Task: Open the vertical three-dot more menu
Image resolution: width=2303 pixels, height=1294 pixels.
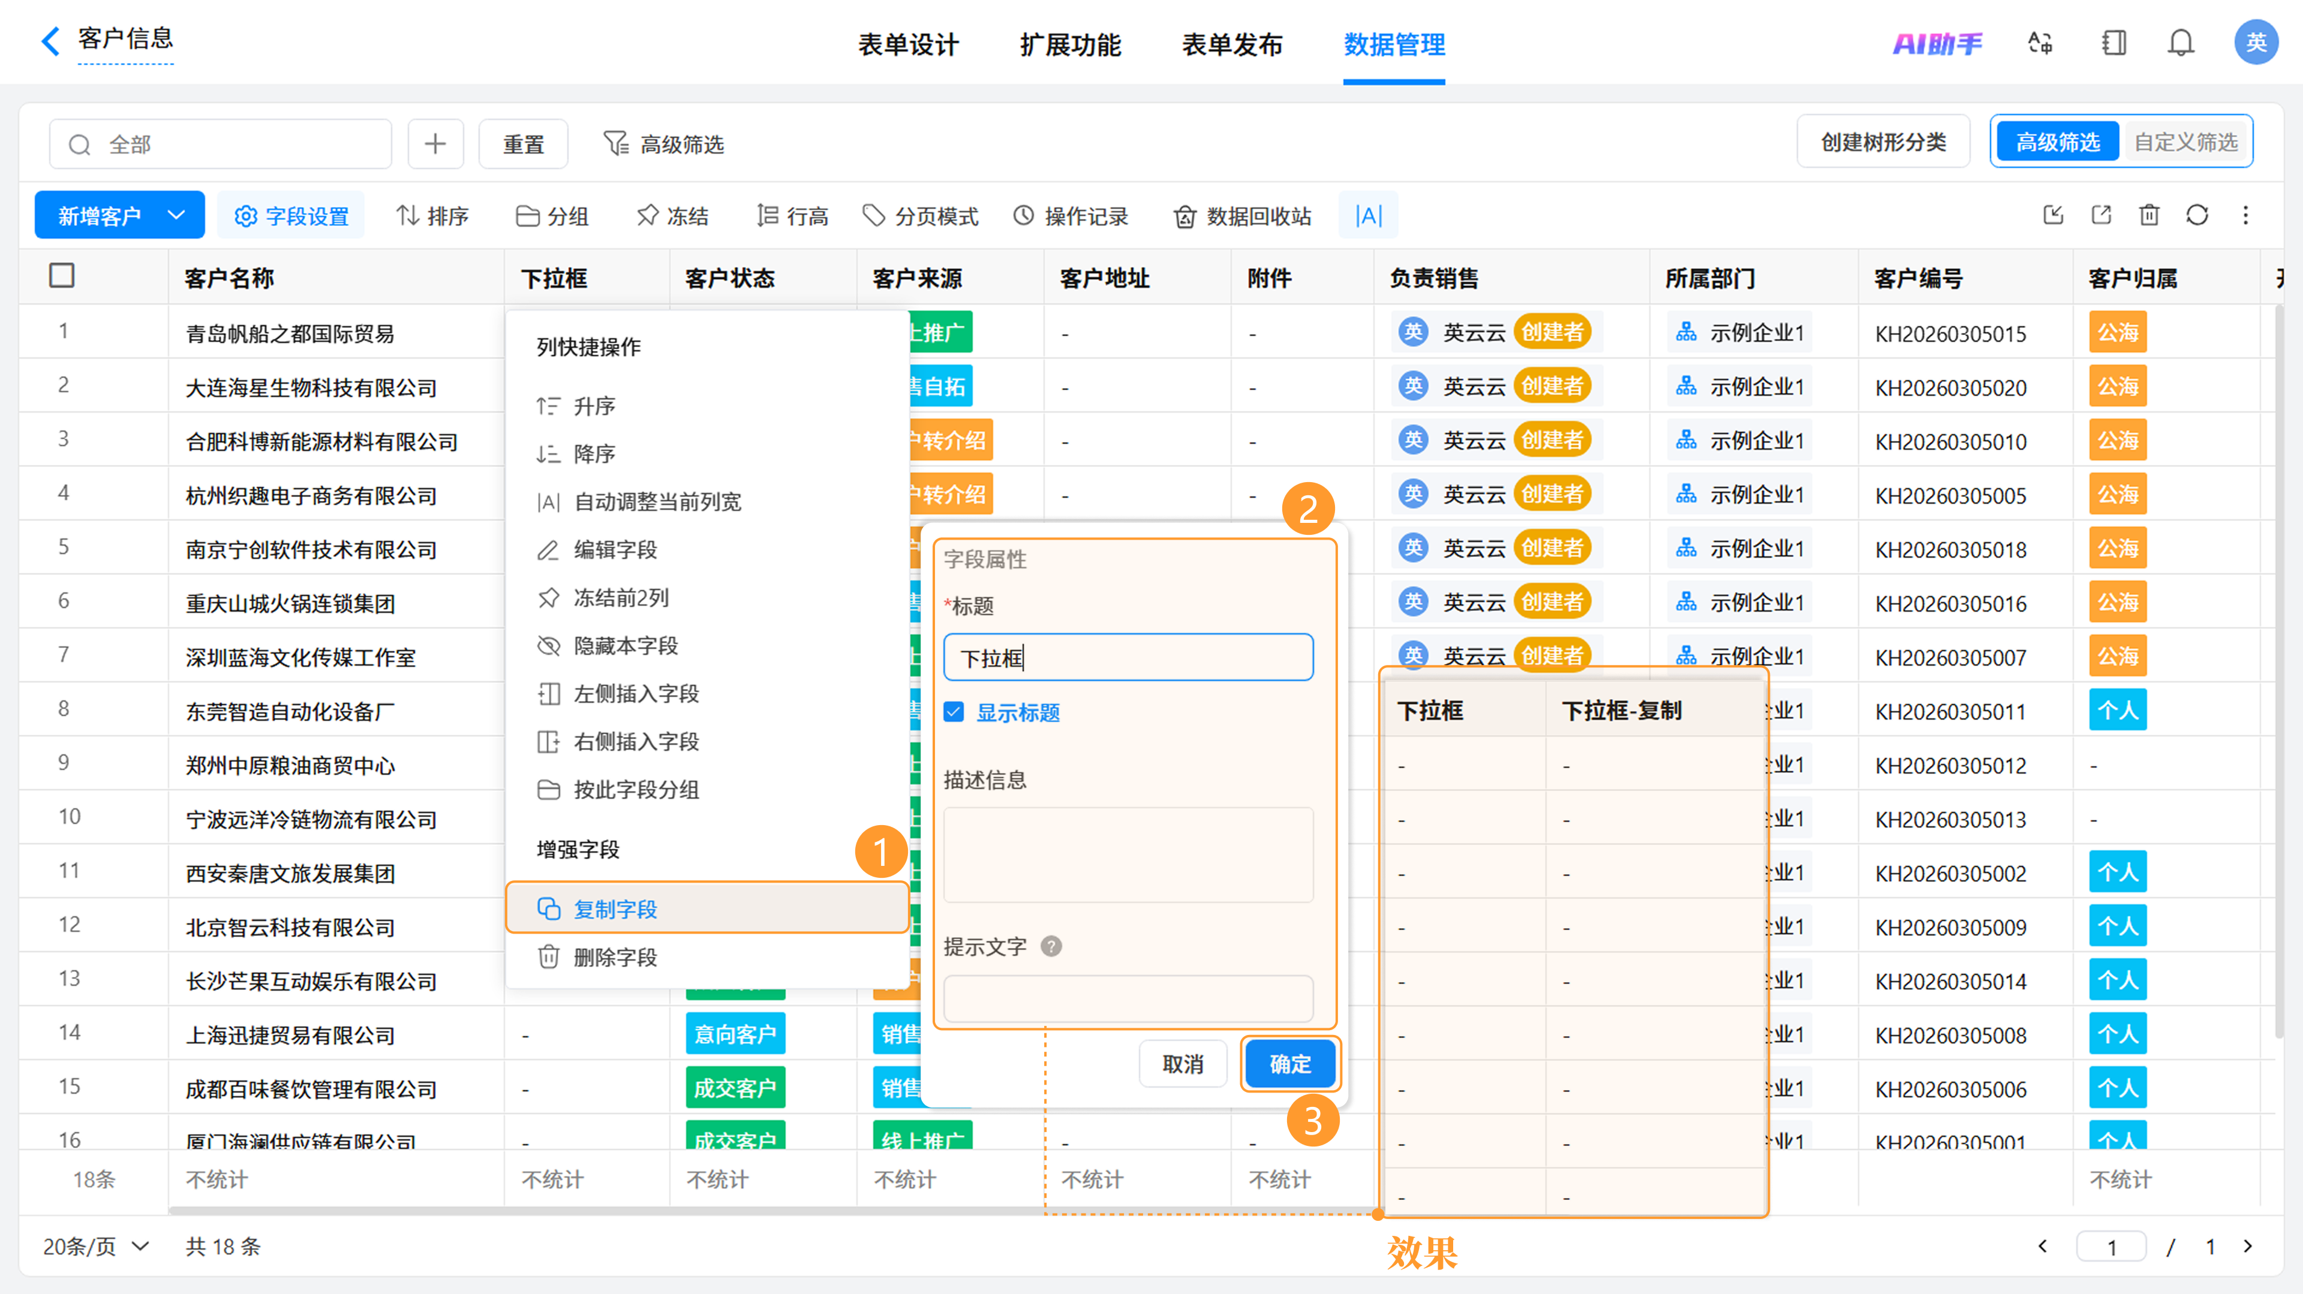Action: pos(2246,215)
